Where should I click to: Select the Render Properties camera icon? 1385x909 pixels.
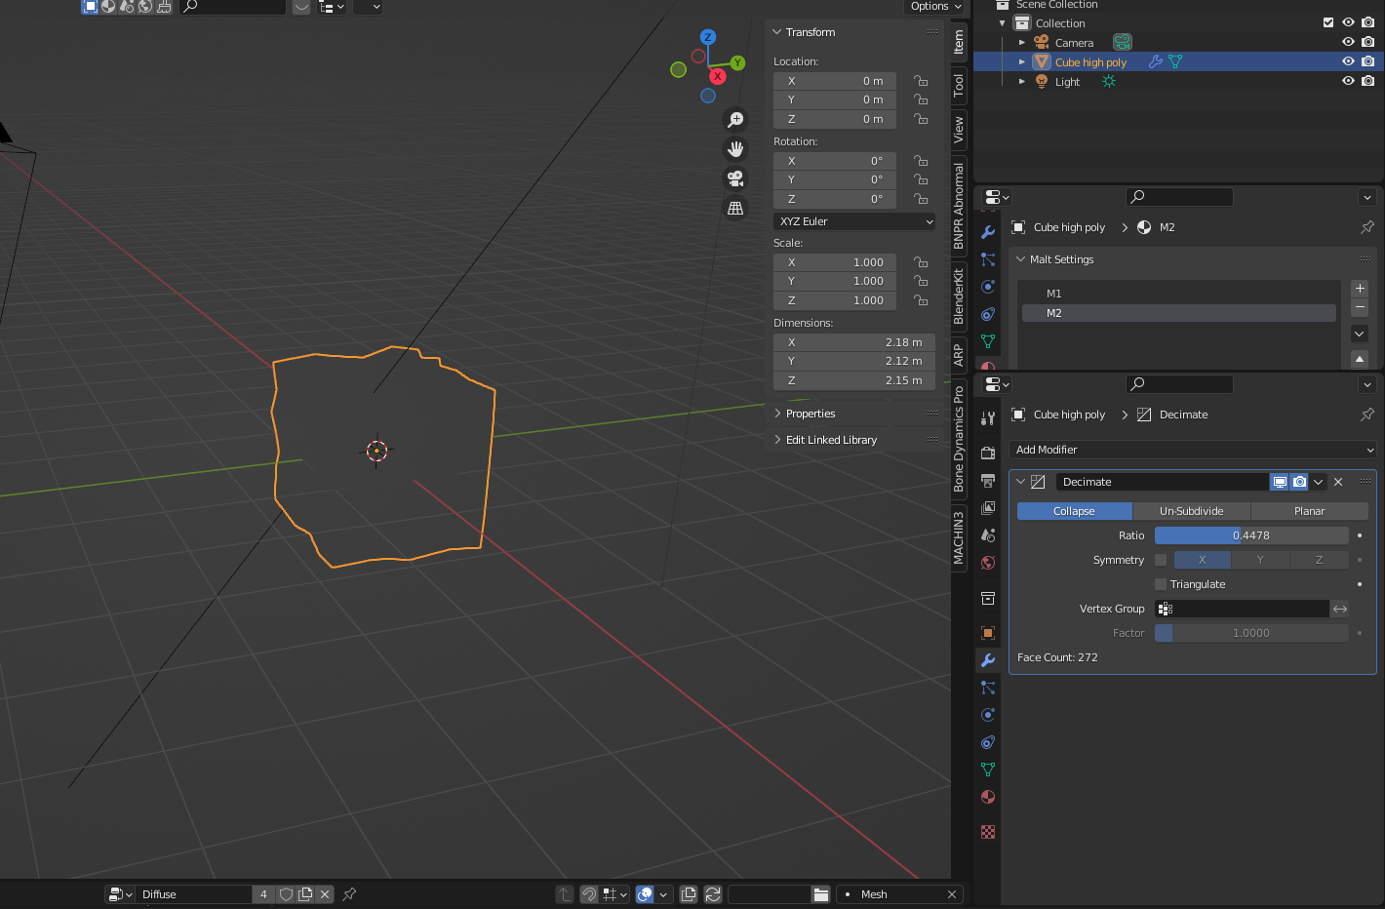[x=988, y=452]
